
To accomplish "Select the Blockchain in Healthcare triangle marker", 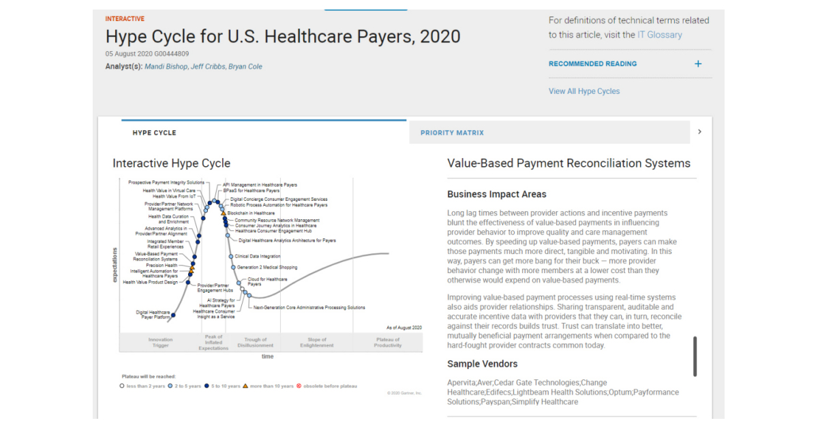I will 223,213.
